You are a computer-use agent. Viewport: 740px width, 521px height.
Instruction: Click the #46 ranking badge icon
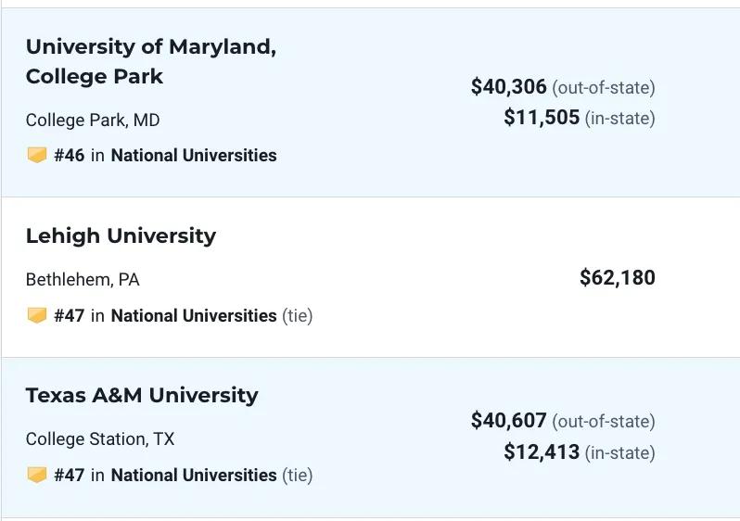pos(37,155)
